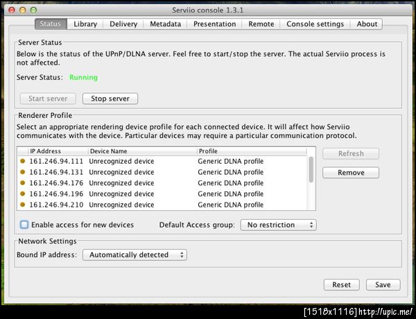Open the Delivery tab
This screenshot has height=319, width=416.
[x=123, y=24]
